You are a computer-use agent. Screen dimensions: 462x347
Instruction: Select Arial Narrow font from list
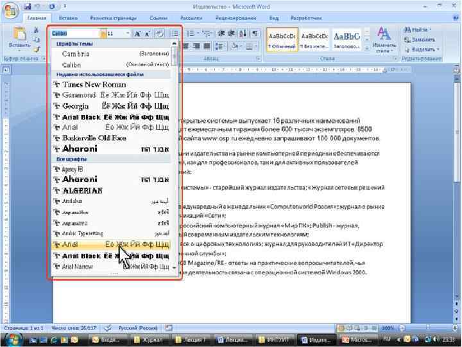pos(112,267)
